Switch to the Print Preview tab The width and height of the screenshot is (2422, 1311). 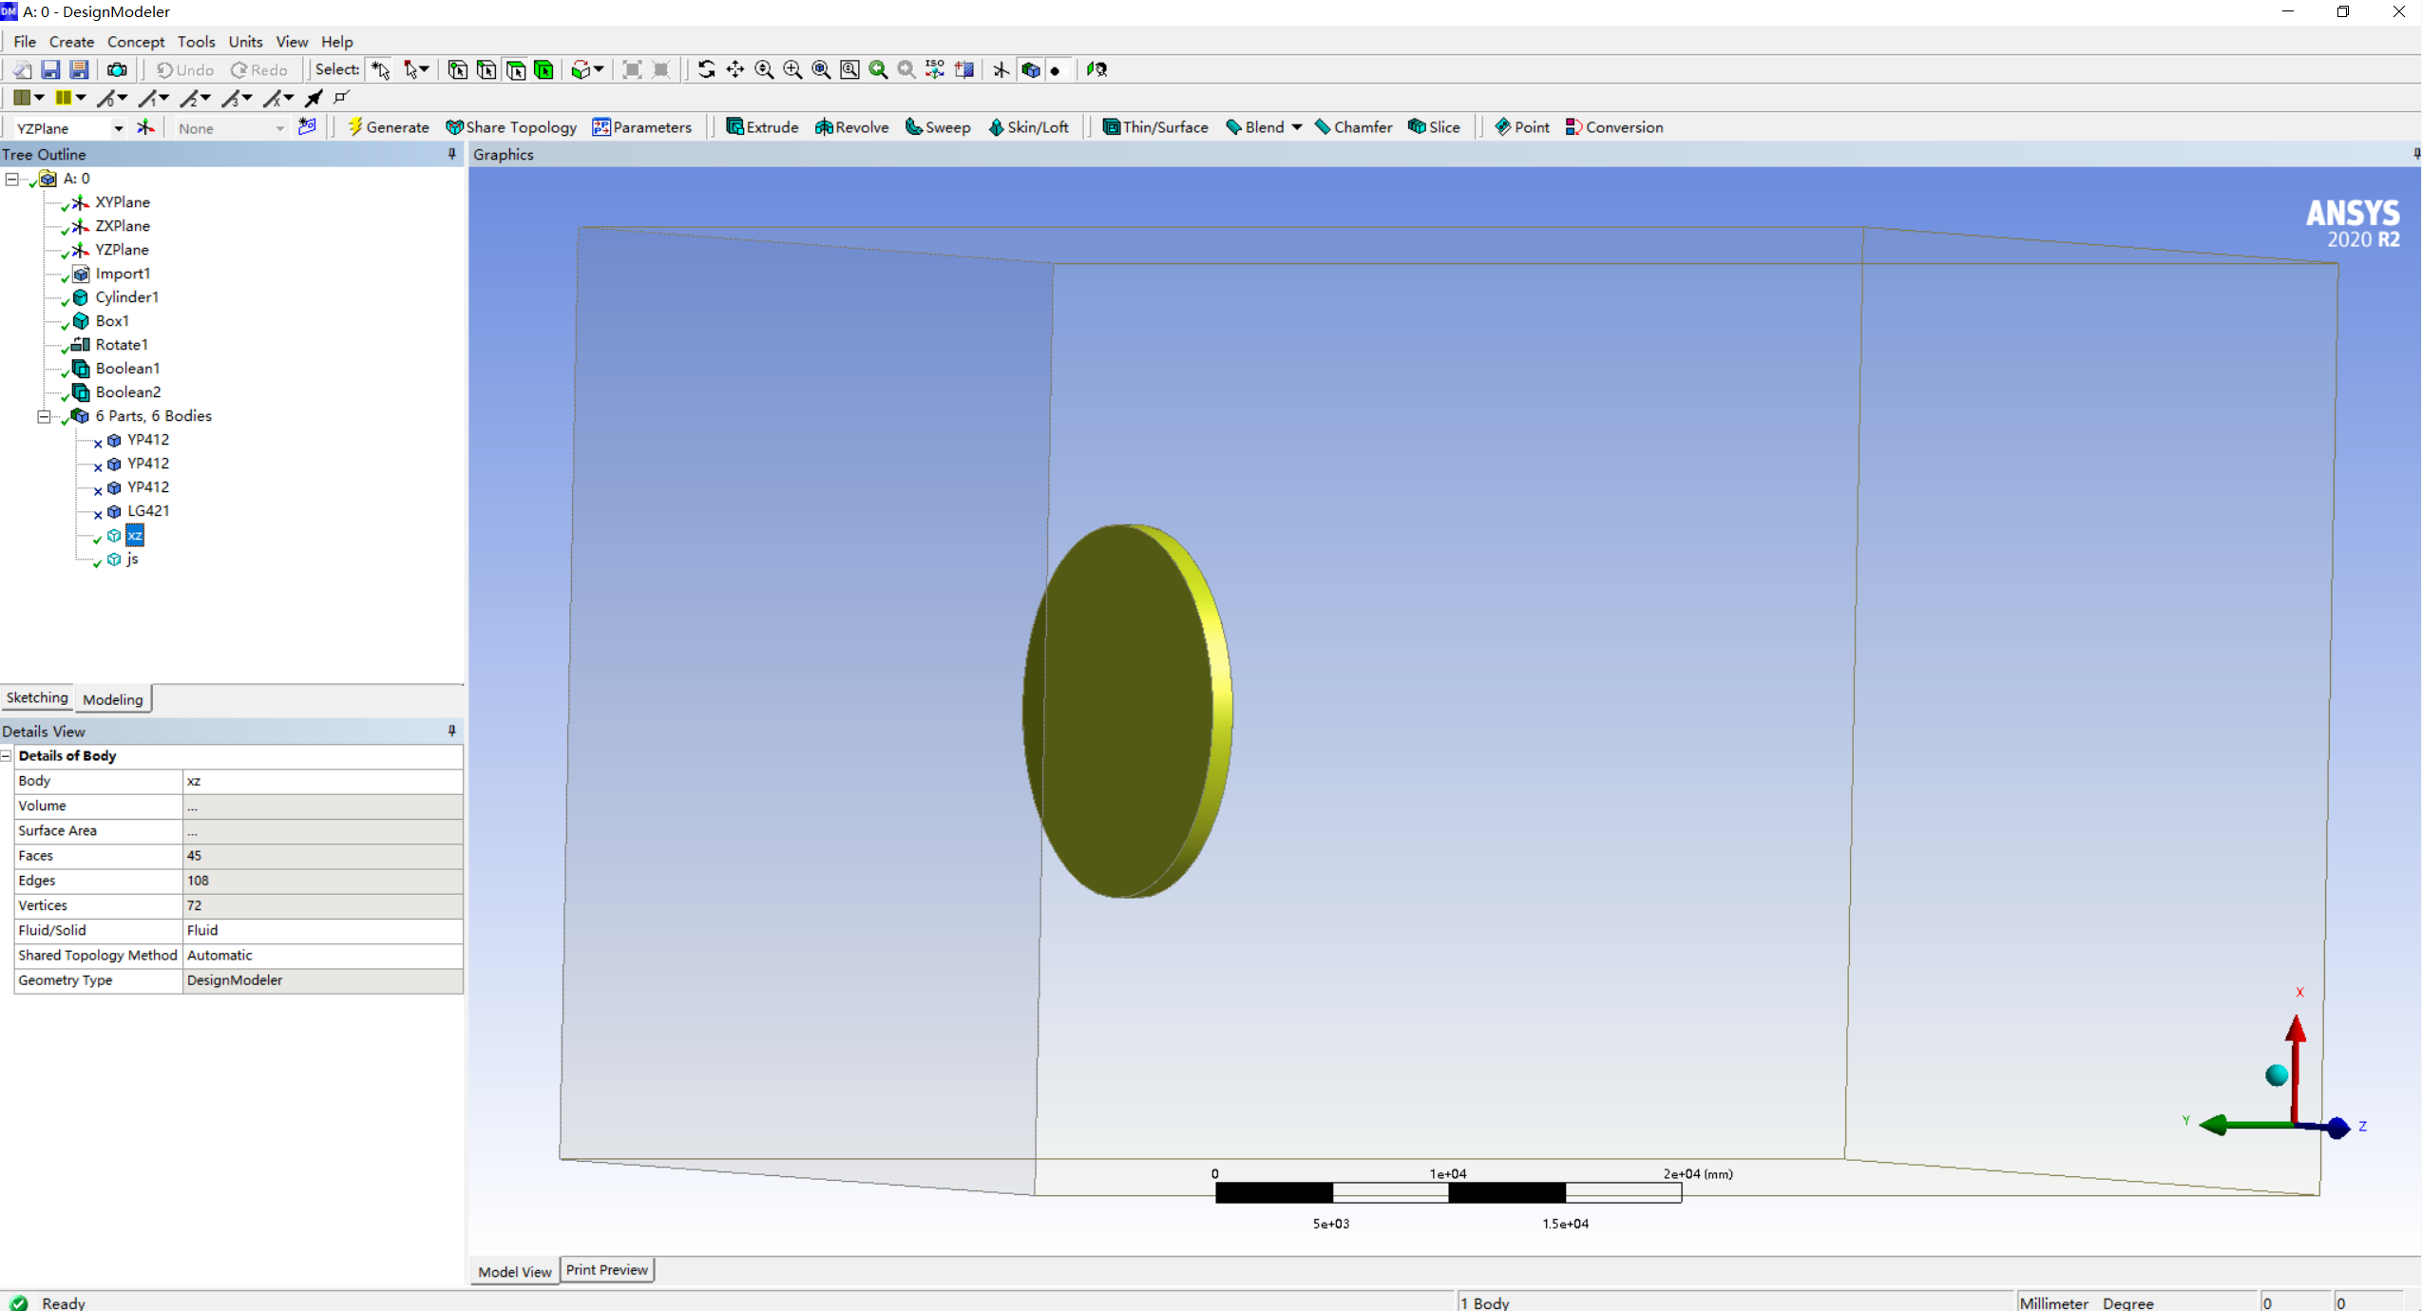(606, 1269)
